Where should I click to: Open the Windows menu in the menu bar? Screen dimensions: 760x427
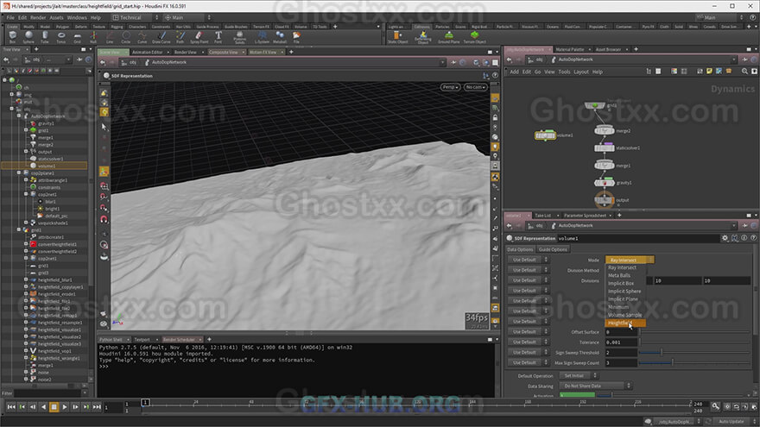(x=77, y=17)
